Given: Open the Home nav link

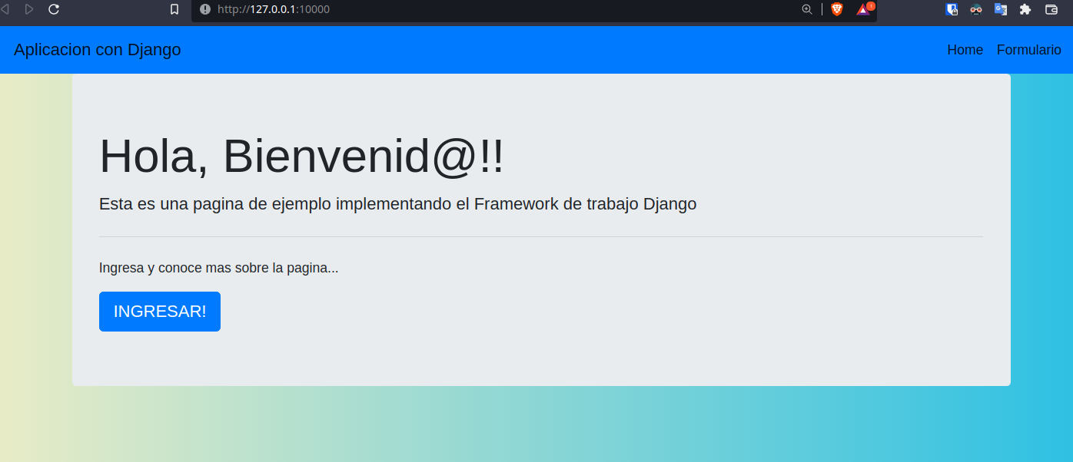Looking at the screenshot, I should tap(965, 50).
